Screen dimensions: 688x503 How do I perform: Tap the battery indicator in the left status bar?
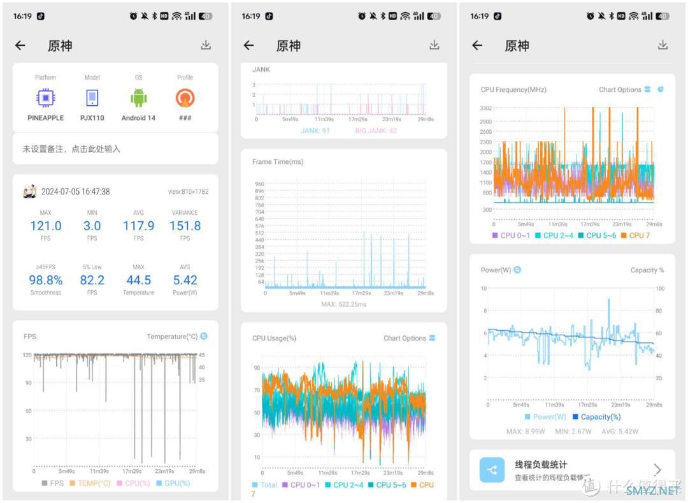pos(205,16)
